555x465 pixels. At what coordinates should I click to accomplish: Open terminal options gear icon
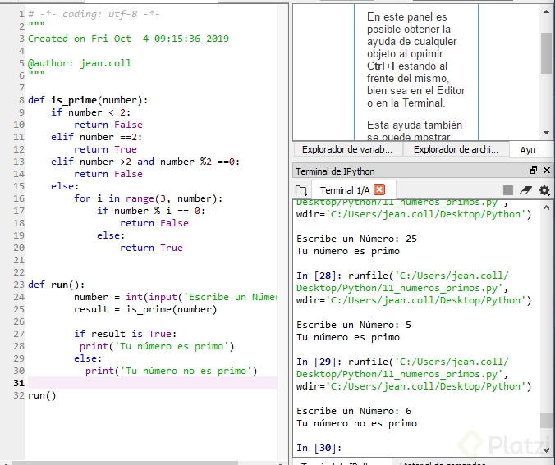(x=544, y=190)
